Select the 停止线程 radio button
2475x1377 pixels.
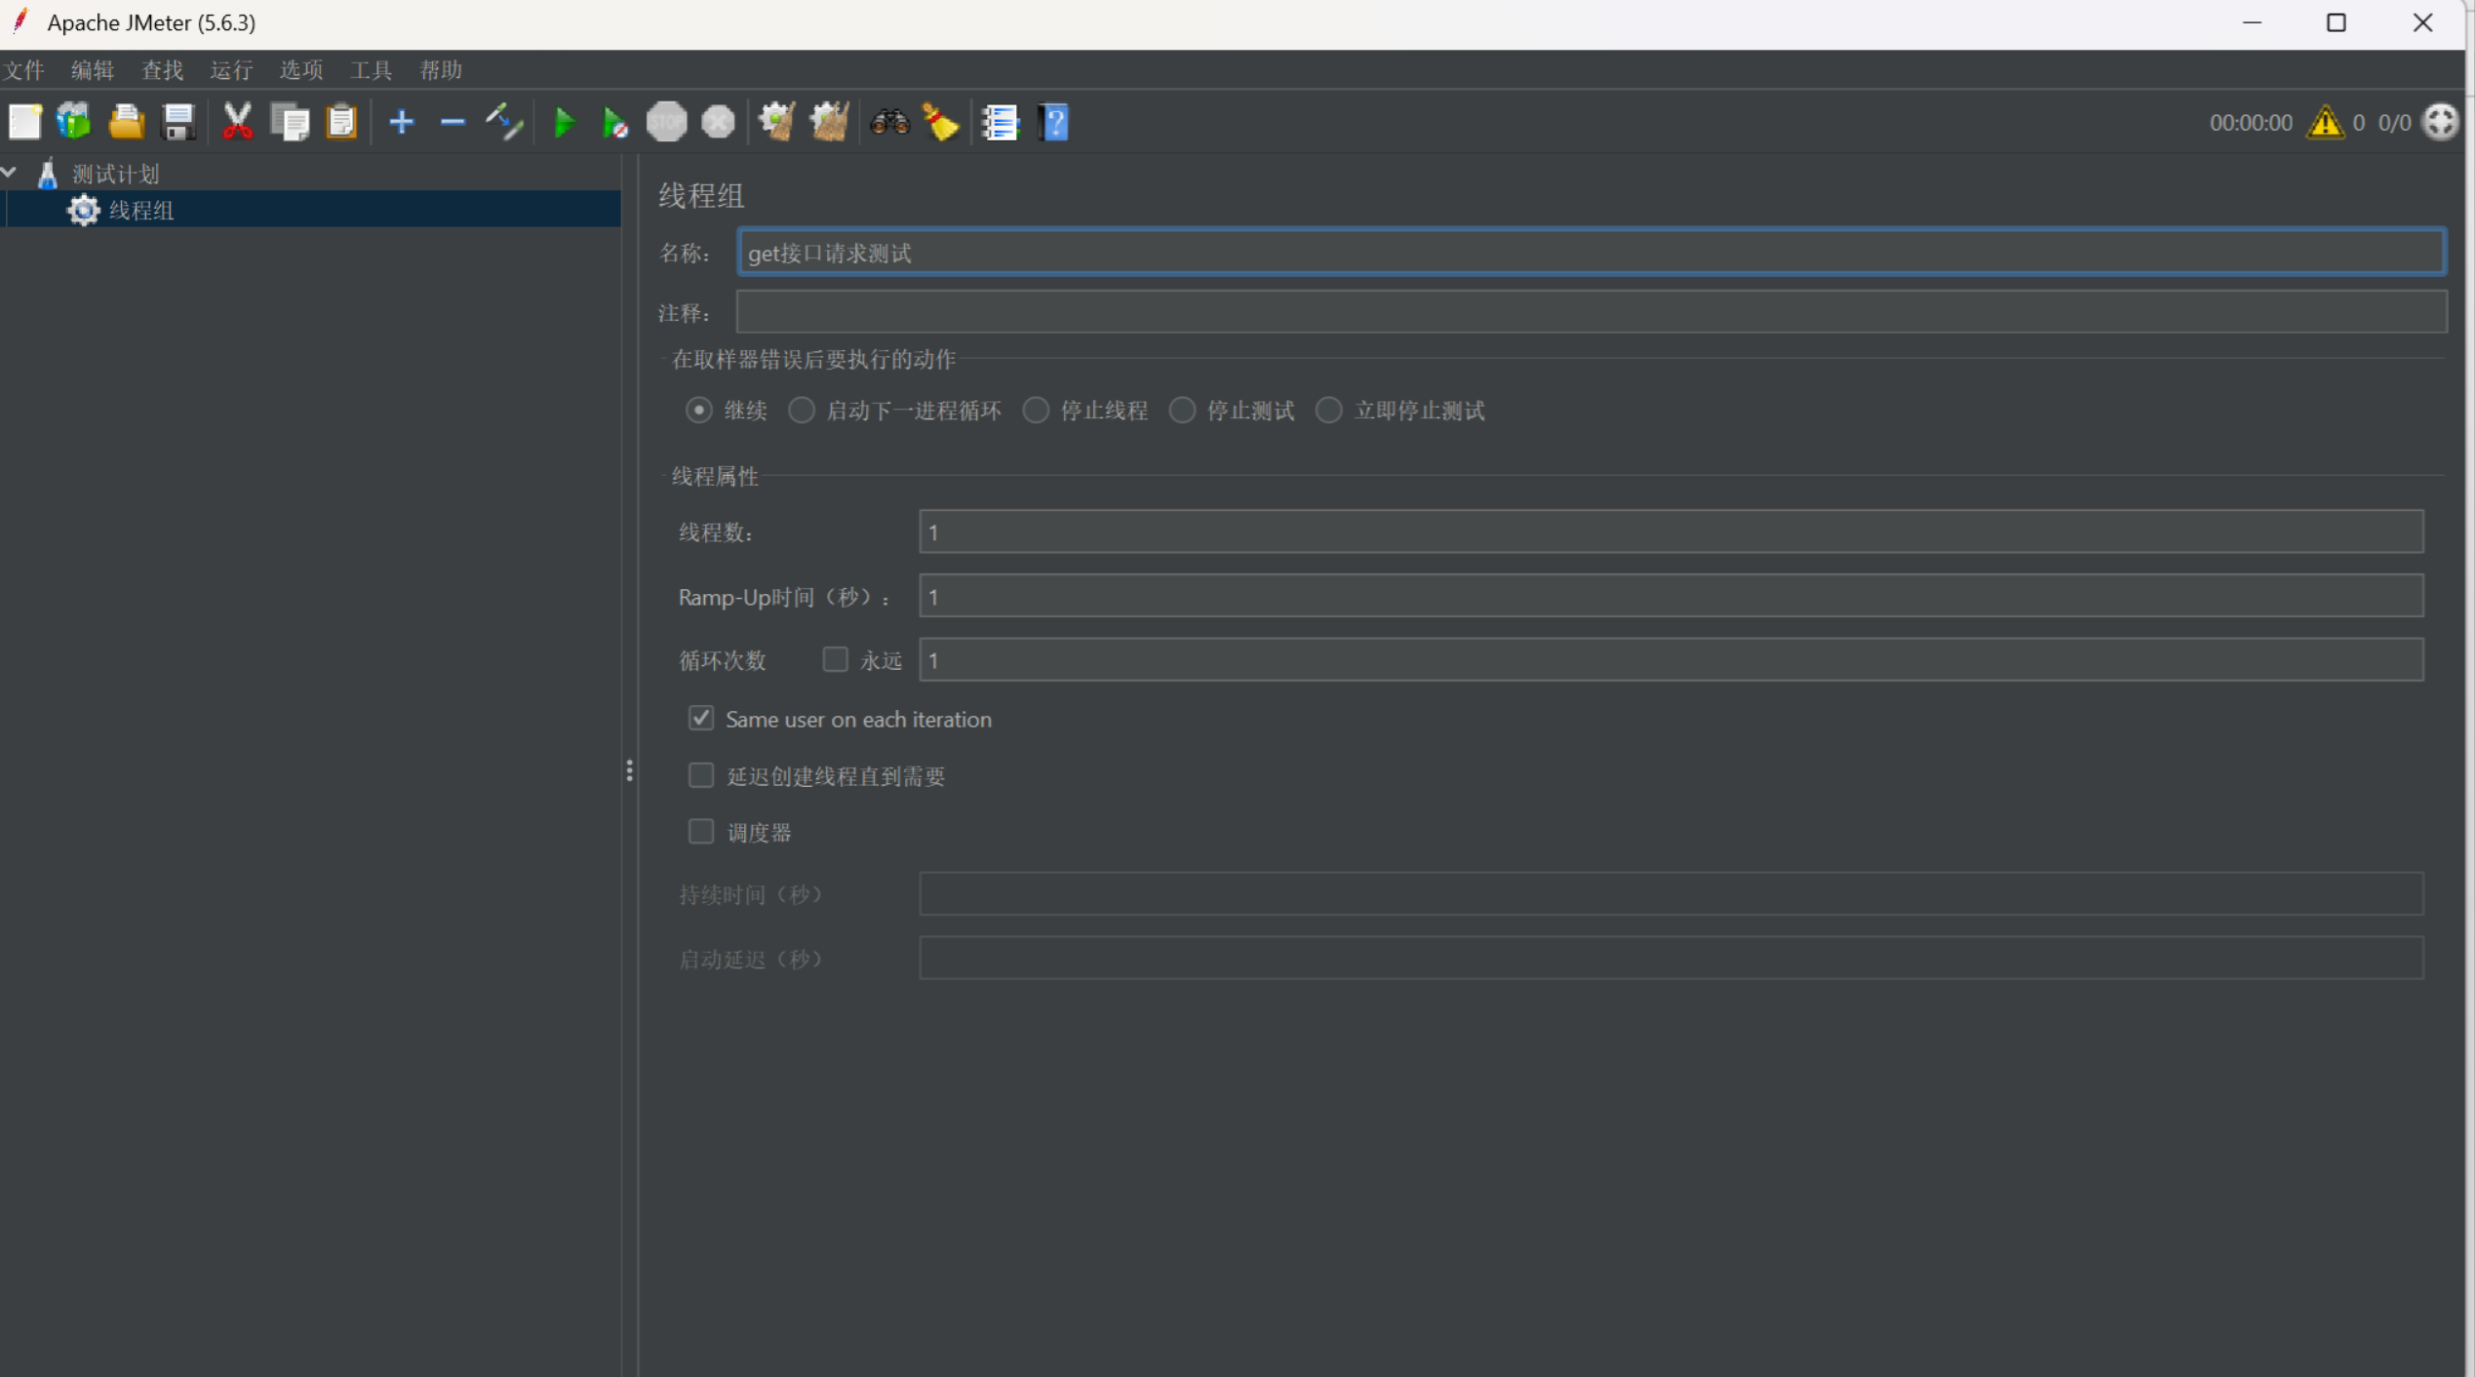[x=1036, y=411]
